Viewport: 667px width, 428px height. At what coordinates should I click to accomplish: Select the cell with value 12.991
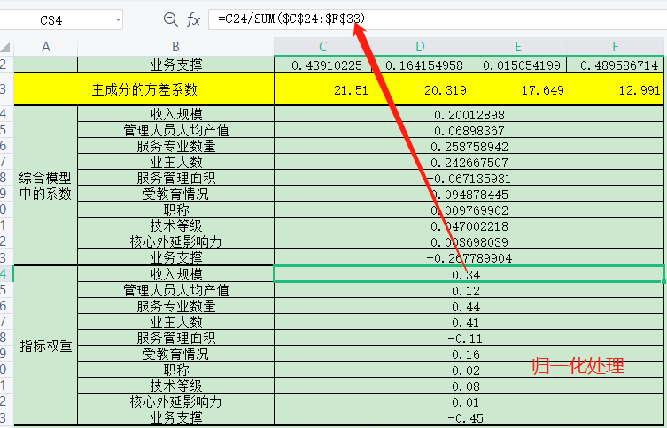[616, 89]
